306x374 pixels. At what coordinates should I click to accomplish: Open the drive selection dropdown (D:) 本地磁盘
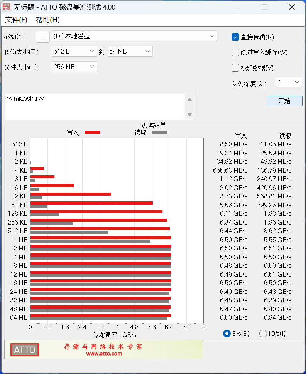pyautogui.click(x=135, y=36)
